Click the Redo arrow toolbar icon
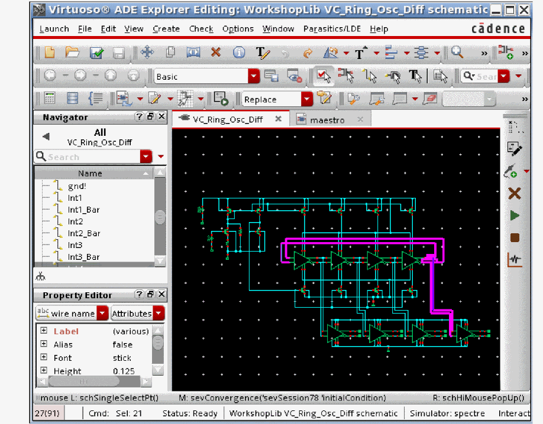543x424 pixels. tap(308, 53)
